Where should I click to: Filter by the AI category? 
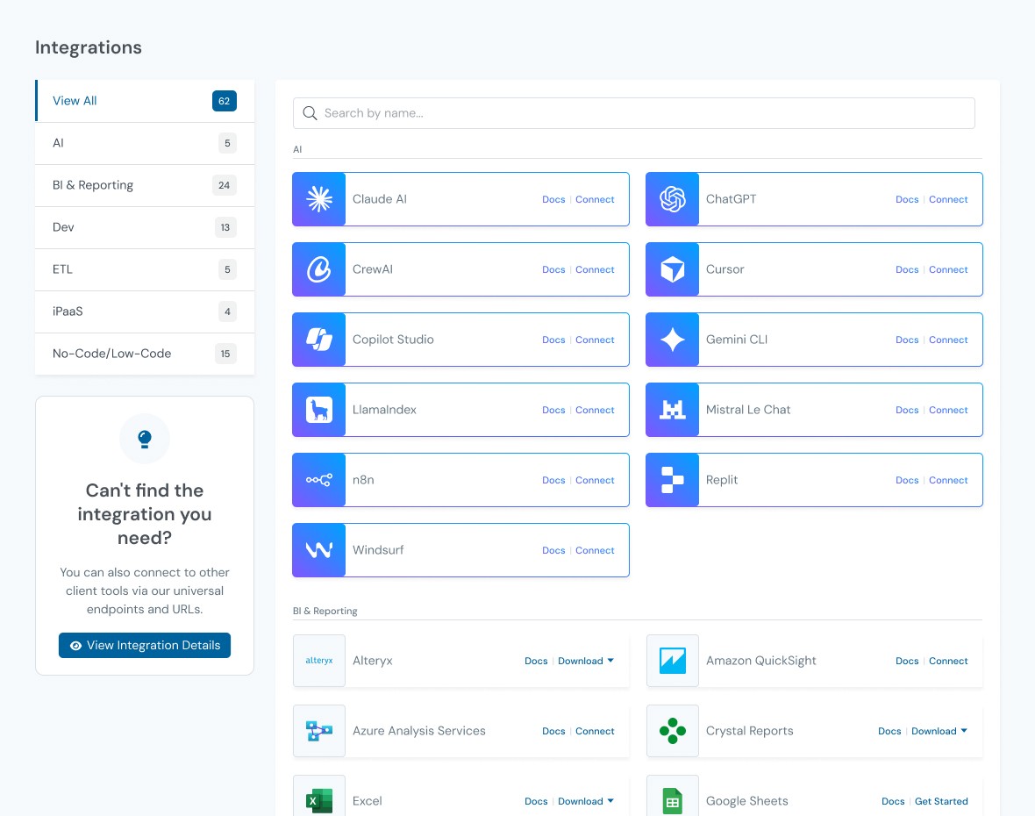pos(145,143)
